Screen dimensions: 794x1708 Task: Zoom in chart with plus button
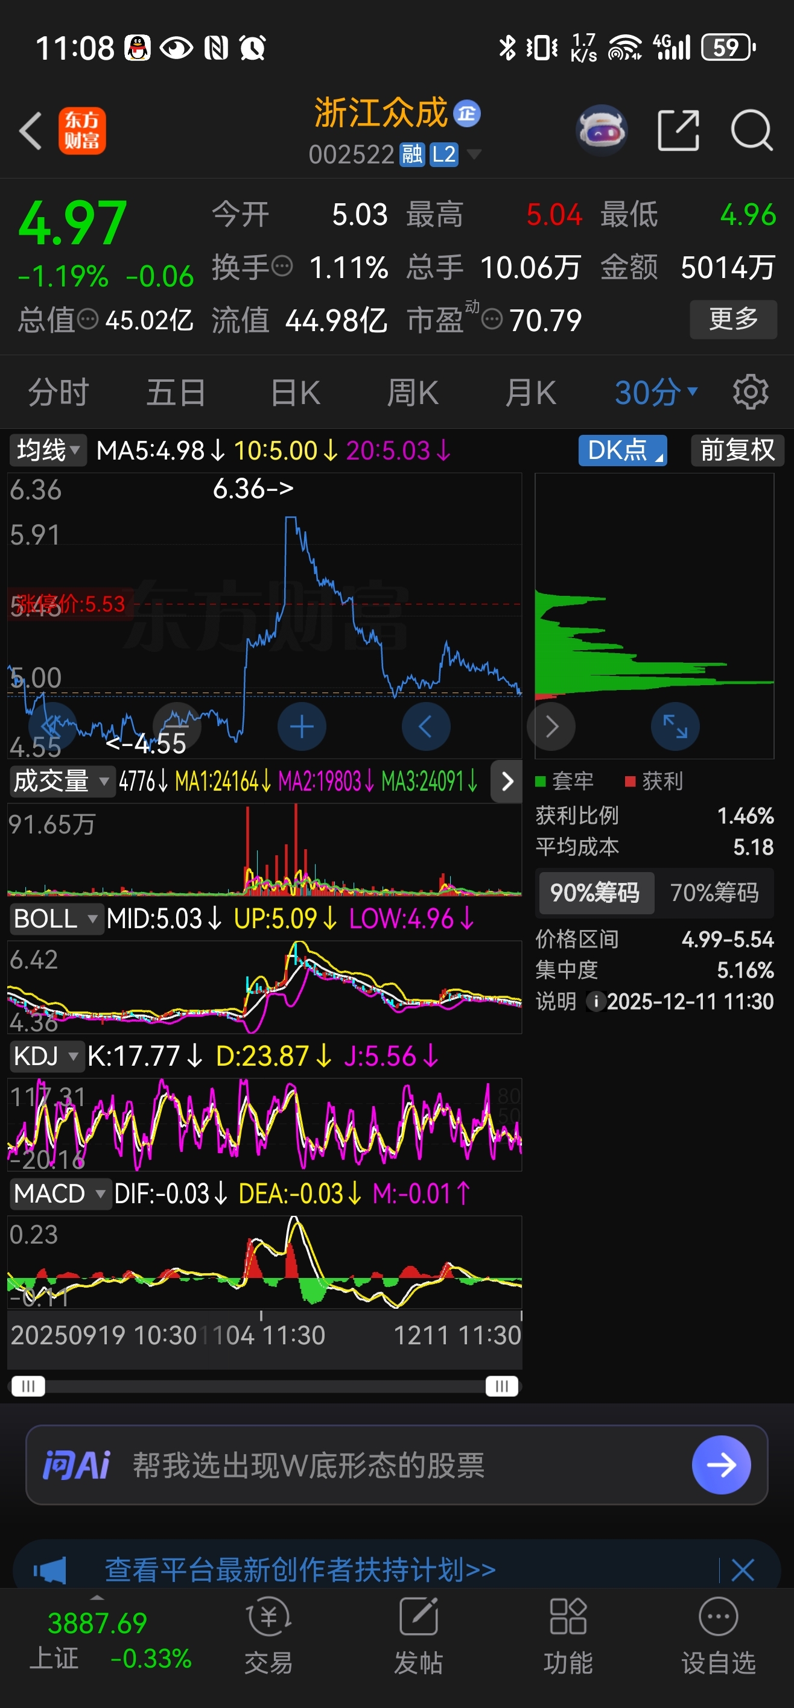[x=302, y=727]
